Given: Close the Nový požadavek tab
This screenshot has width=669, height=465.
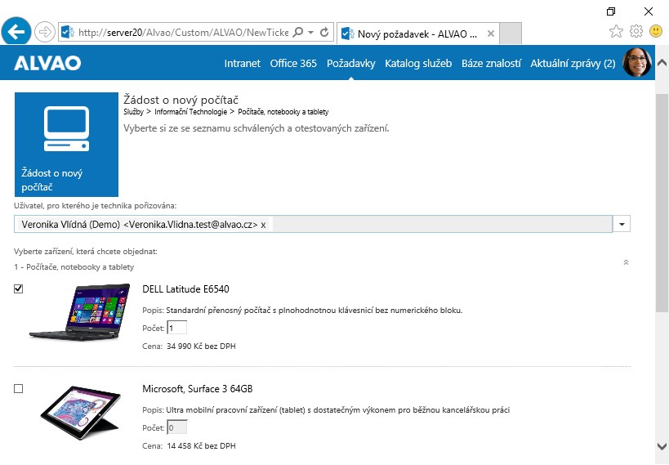Looking at the screenshot, I should coord(491,34).
